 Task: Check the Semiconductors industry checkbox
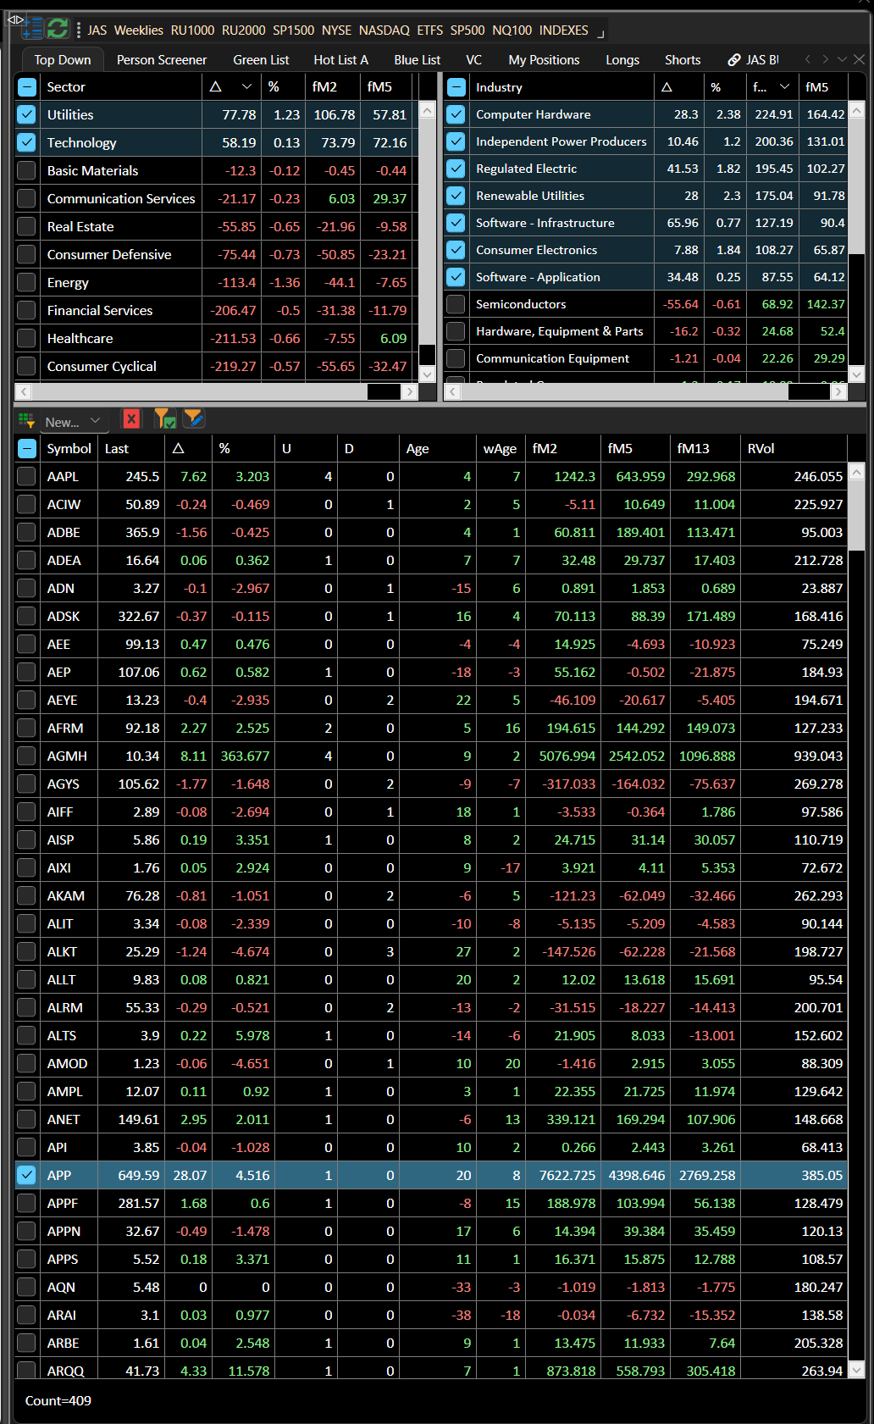pos(456,304)
